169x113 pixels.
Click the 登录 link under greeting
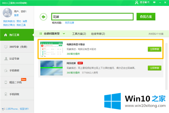click(16, 15)
